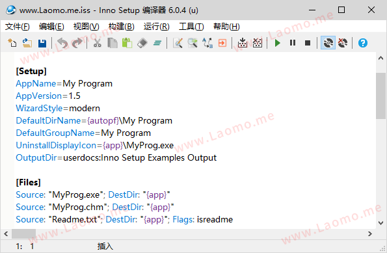The width and height of the screenshot is (387, 253).
Task: Pause the running setup
Action: 293,43
